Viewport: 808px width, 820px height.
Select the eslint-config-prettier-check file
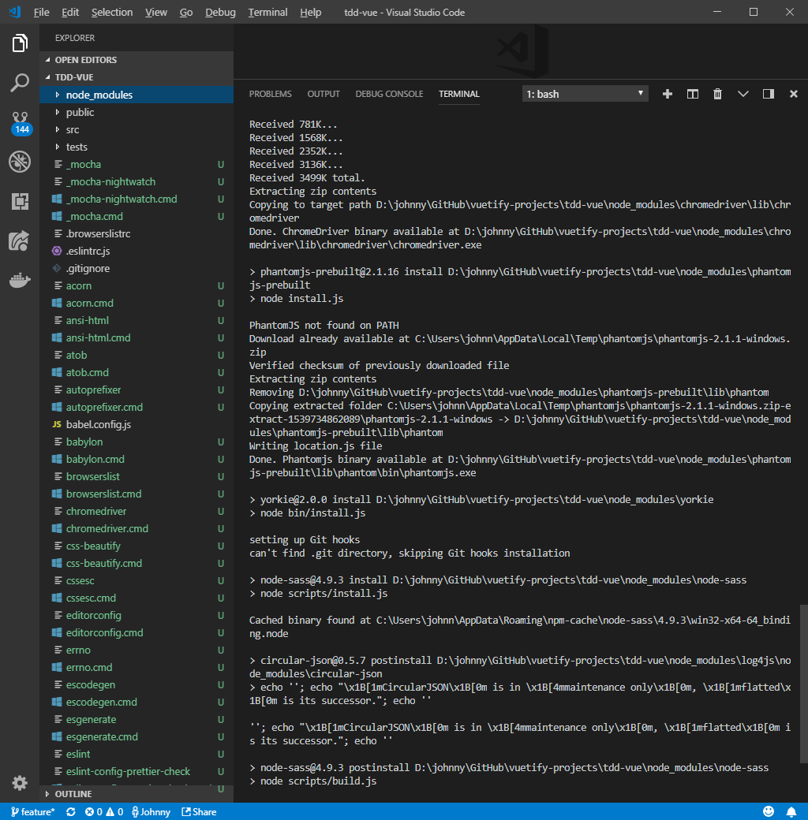pos(137,771)
